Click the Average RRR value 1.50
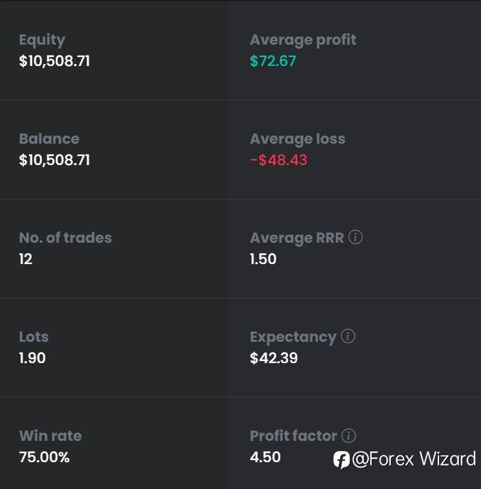The image size is (481, 489). tap(263, 259)
